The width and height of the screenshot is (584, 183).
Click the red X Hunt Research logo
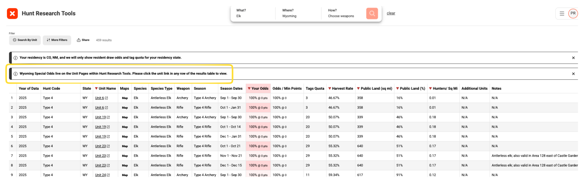pyautogui.click(x=12, y=14)
